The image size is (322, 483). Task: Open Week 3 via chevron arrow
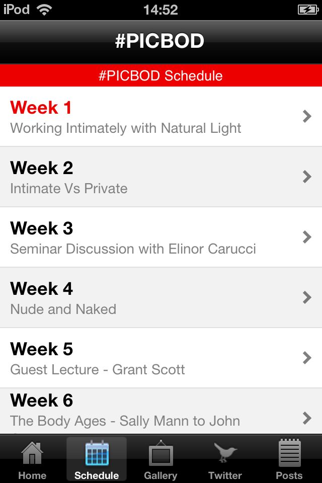point(307,237)
